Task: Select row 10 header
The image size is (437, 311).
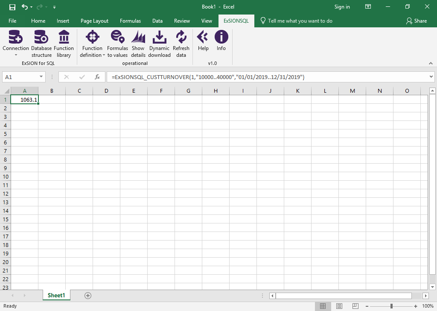Action: [x=6, y=176]
